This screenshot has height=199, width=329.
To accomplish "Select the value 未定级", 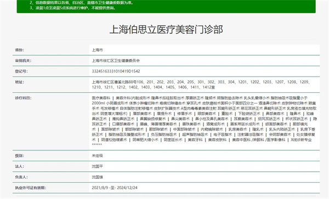I will pos(98,156).
